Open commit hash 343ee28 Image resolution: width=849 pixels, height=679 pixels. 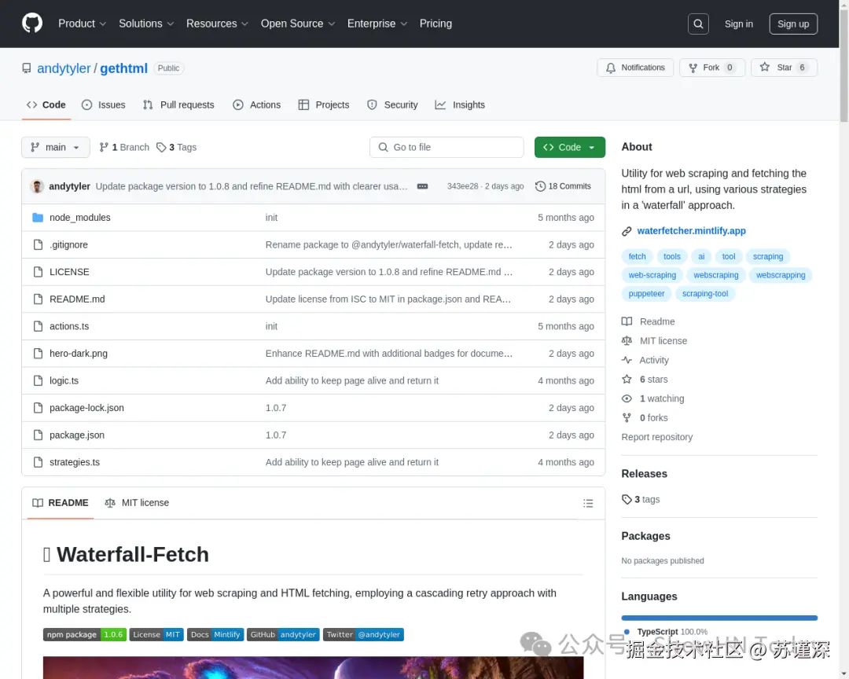[x=462, y=186]
